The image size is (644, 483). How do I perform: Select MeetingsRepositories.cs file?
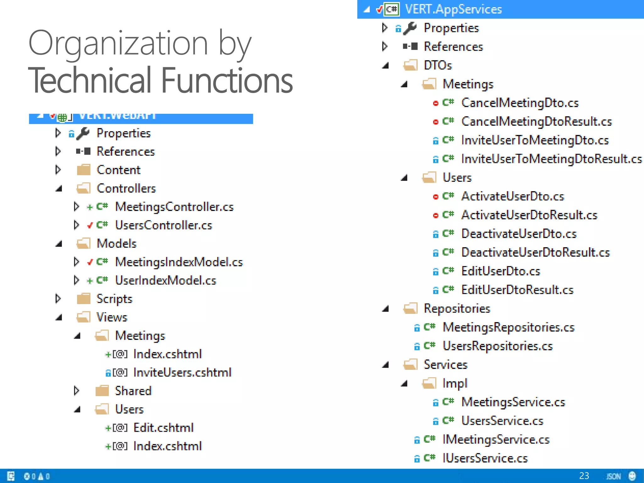[x=508, y=327]
